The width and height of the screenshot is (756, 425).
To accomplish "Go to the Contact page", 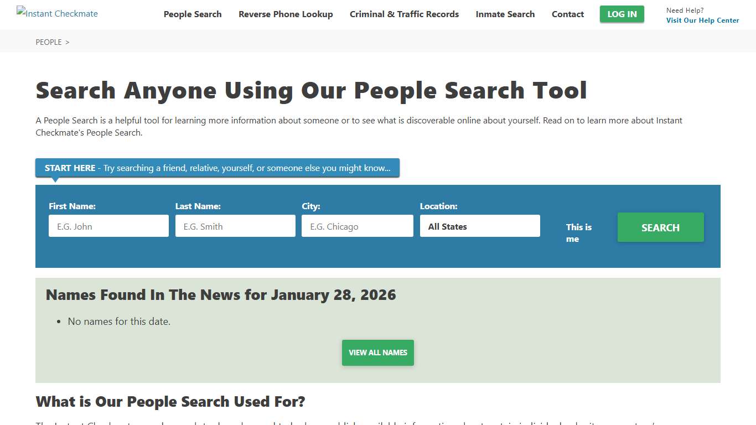I will 567,14.
